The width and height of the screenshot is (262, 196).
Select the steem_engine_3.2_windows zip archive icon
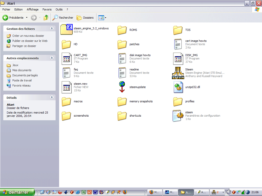[67, 29]
